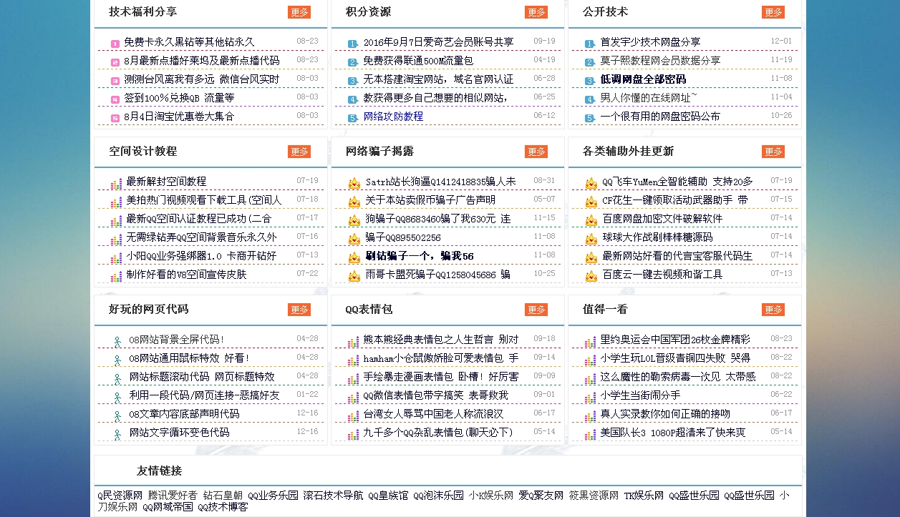This screenshot has height=517, width=900.
Task: Open 更多 for the 空间设计教程 section
Action: coord(299,152)
